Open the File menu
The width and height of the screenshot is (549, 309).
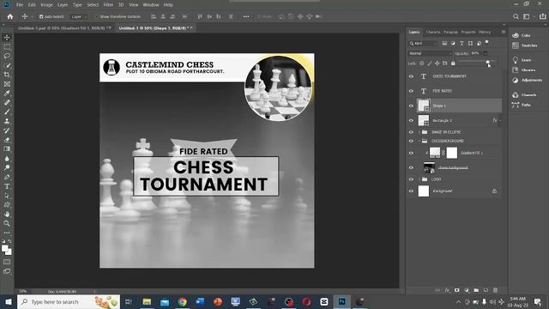coord(20,5)
